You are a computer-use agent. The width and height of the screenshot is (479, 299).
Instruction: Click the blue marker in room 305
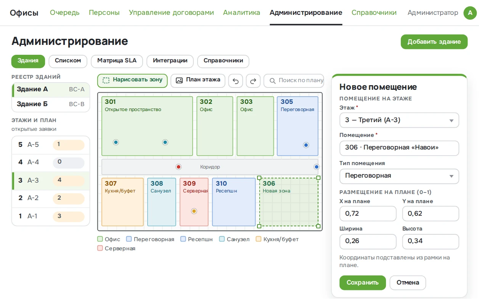306,145
